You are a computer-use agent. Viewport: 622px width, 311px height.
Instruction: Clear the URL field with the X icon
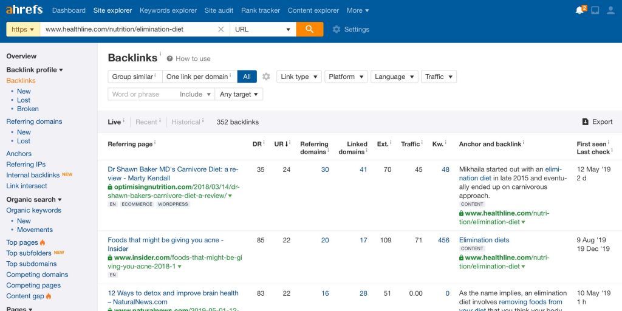pos(221,29)
